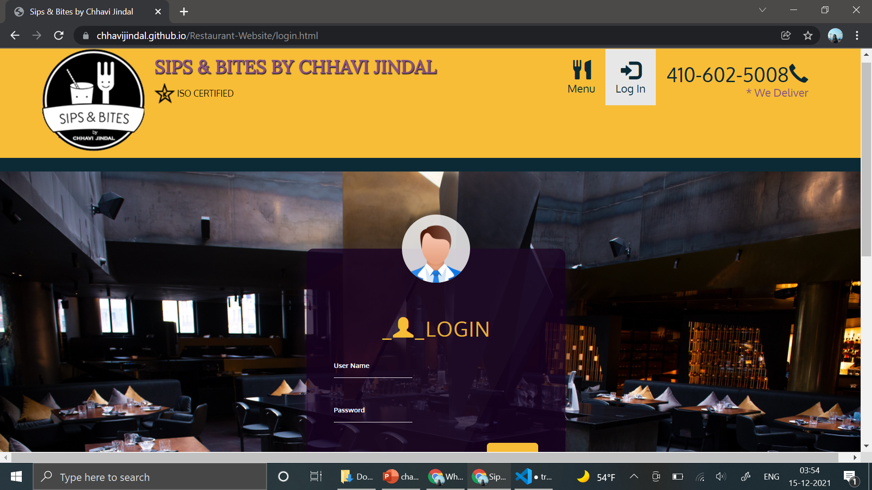Bookmark this page with star icon
This screenshot has height=490, width=872.
pos(808,35)
